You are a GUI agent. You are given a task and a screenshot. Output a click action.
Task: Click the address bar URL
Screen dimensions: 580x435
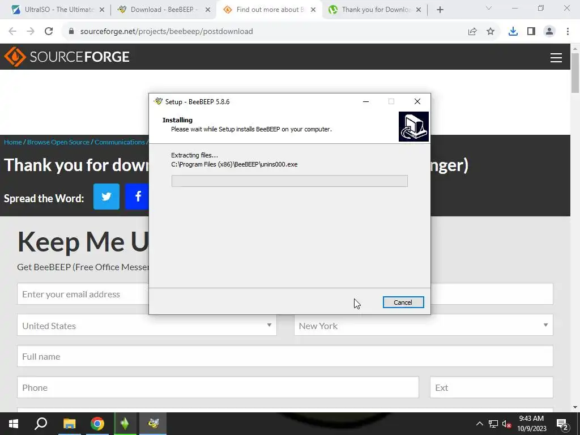pos(167,32)
